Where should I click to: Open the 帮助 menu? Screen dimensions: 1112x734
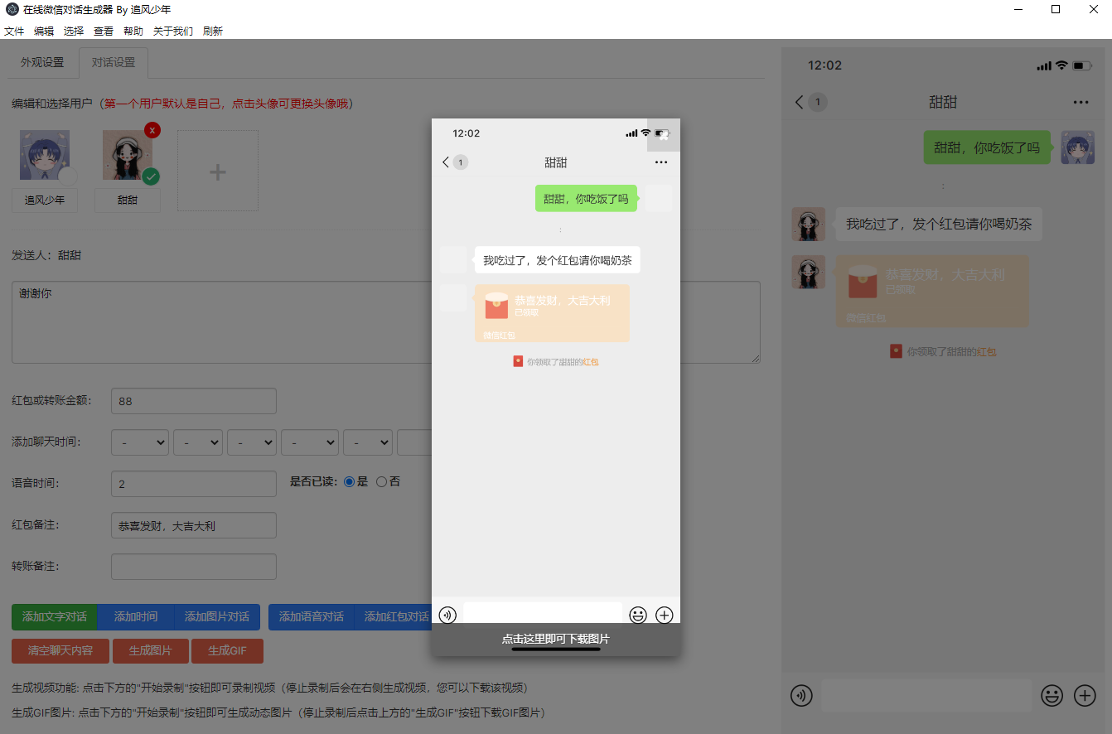point(133,31)
